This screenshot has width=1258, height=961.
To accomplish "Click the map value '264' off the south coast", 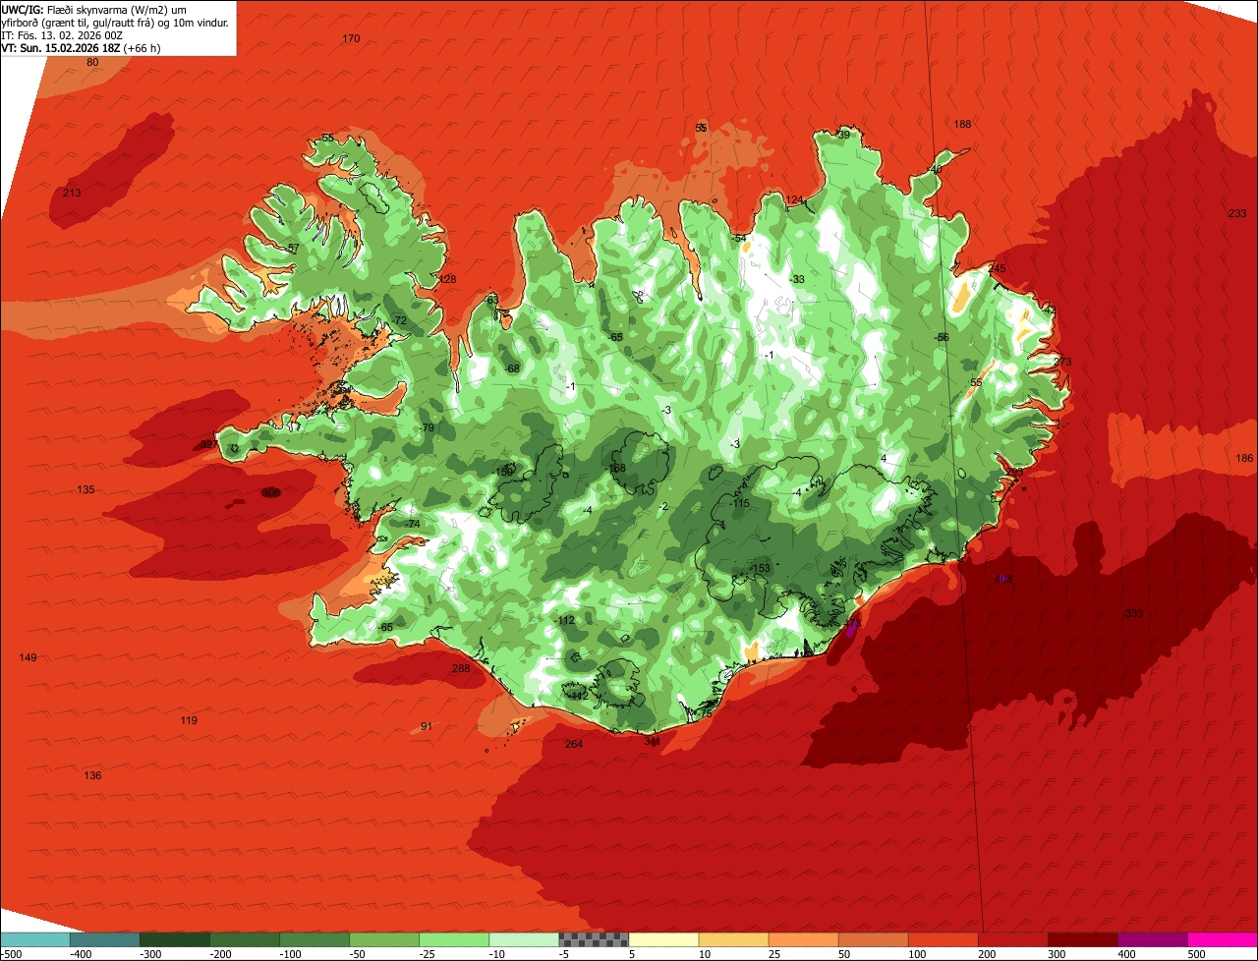I will coord(574,744).
